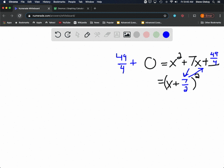The image size is (224, 168).
Task: Insert an image with picture icon
Action: 127,35
